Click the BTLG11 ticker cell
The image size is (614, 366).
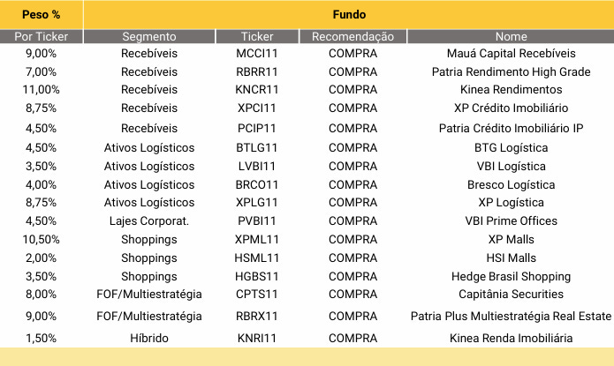tap(257, 148)
